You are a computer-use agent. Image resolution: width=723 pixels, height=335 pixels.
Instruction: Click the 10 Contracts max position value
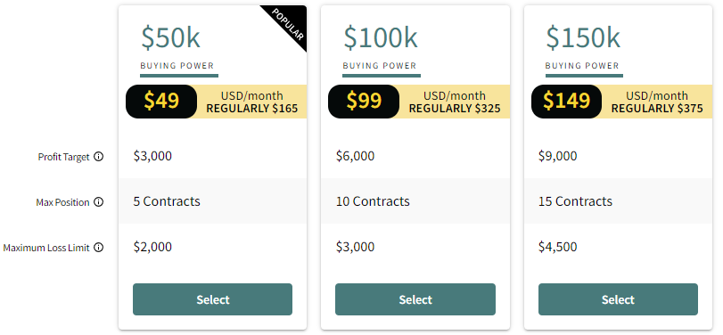coord(373,201)
